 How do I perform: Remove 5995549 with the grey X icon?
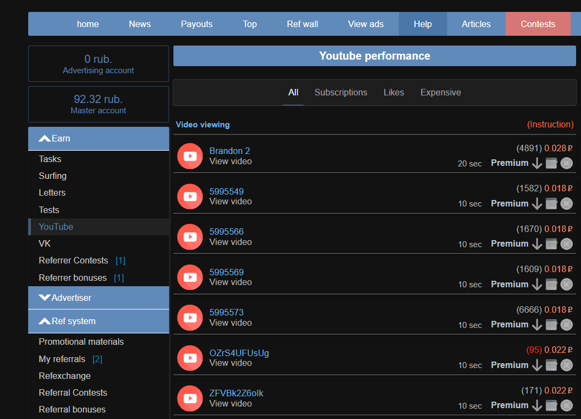tap(566, 203)
